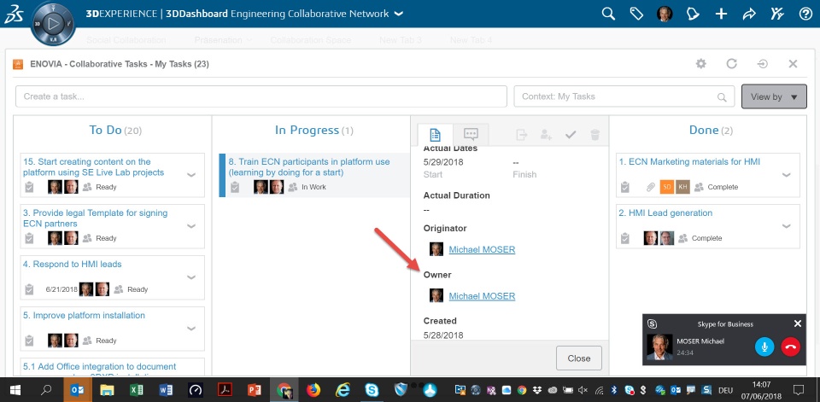Click the plus add icon in top bar
This screenshot has width=820, height=402.
[721, 15]
